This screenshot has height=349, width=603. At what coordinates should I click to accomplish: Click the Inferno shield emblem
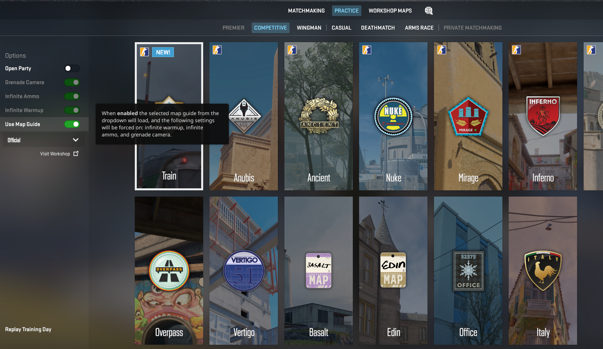pos(543,116)
